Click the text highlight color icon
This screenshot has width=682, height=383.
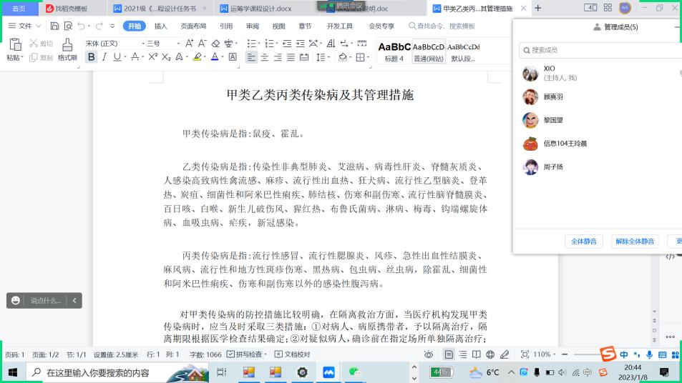coord(198,57)
